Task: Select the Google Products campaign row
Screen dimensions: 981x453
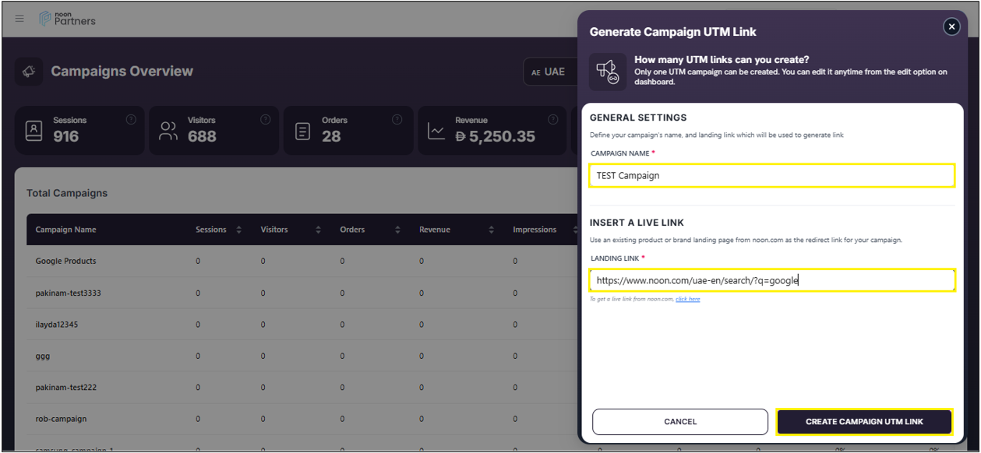Action: [x=66, y=262]
